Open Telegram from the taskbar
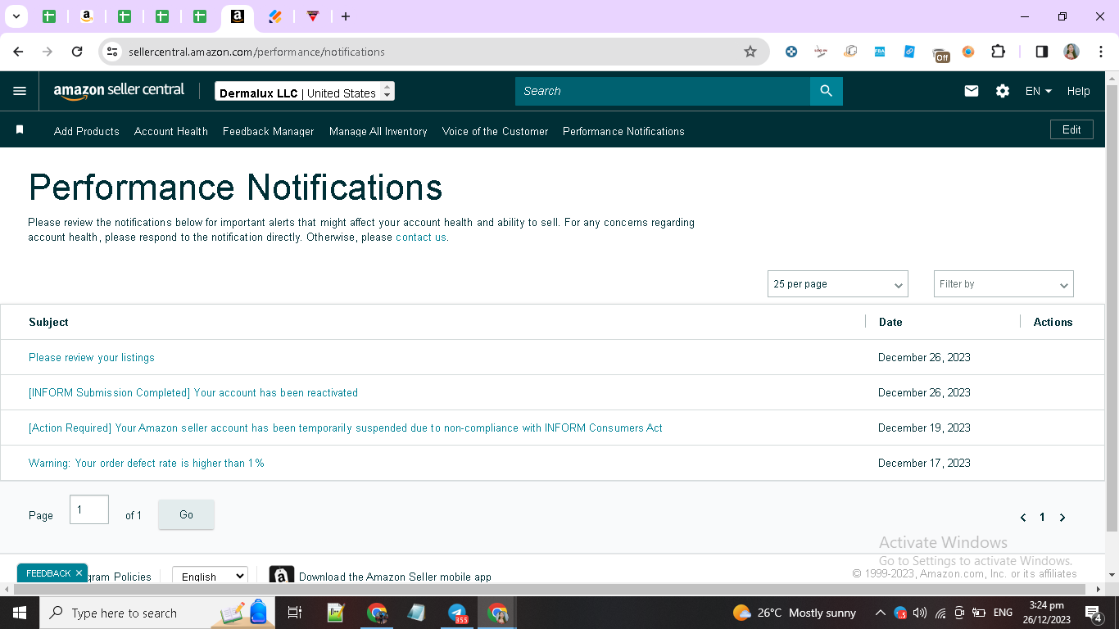 coord(458,613)
